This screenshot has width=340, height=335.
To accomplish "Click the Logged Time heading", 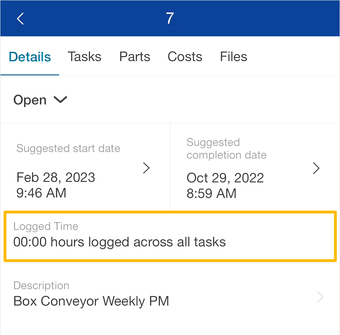I will (46, 226).
